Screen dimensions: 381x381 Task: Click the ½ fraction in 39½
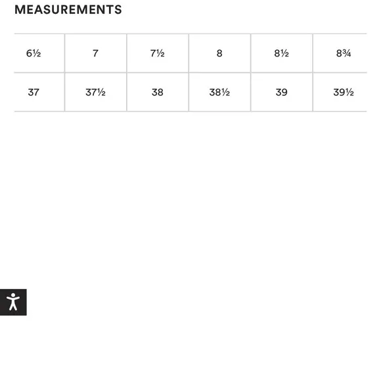click(x=349, y=93)
